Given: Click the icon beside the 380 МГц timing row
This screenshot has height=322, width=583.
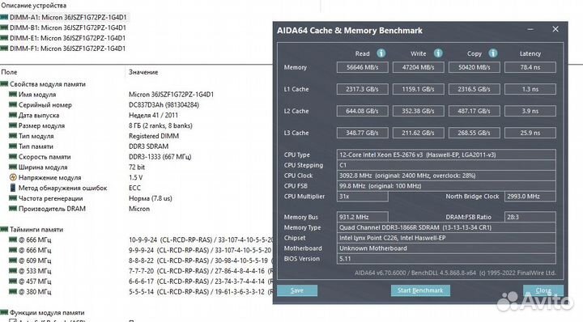Looking at the screenshot, I should pos(13,291).
